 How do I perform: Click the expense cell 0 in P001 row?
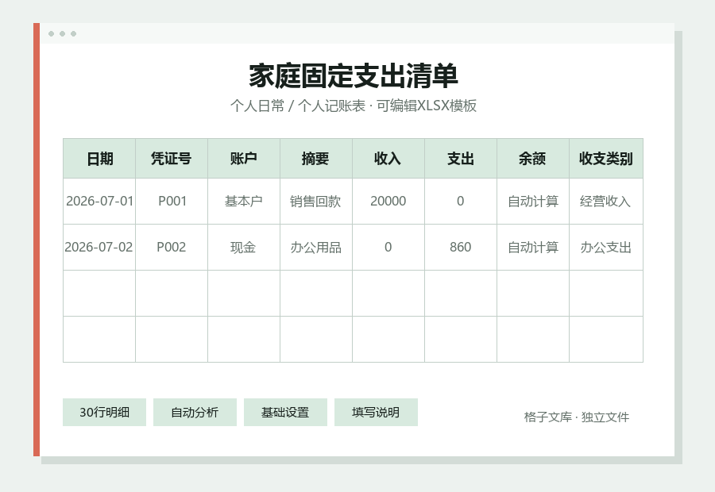click(x=461, y=202)
